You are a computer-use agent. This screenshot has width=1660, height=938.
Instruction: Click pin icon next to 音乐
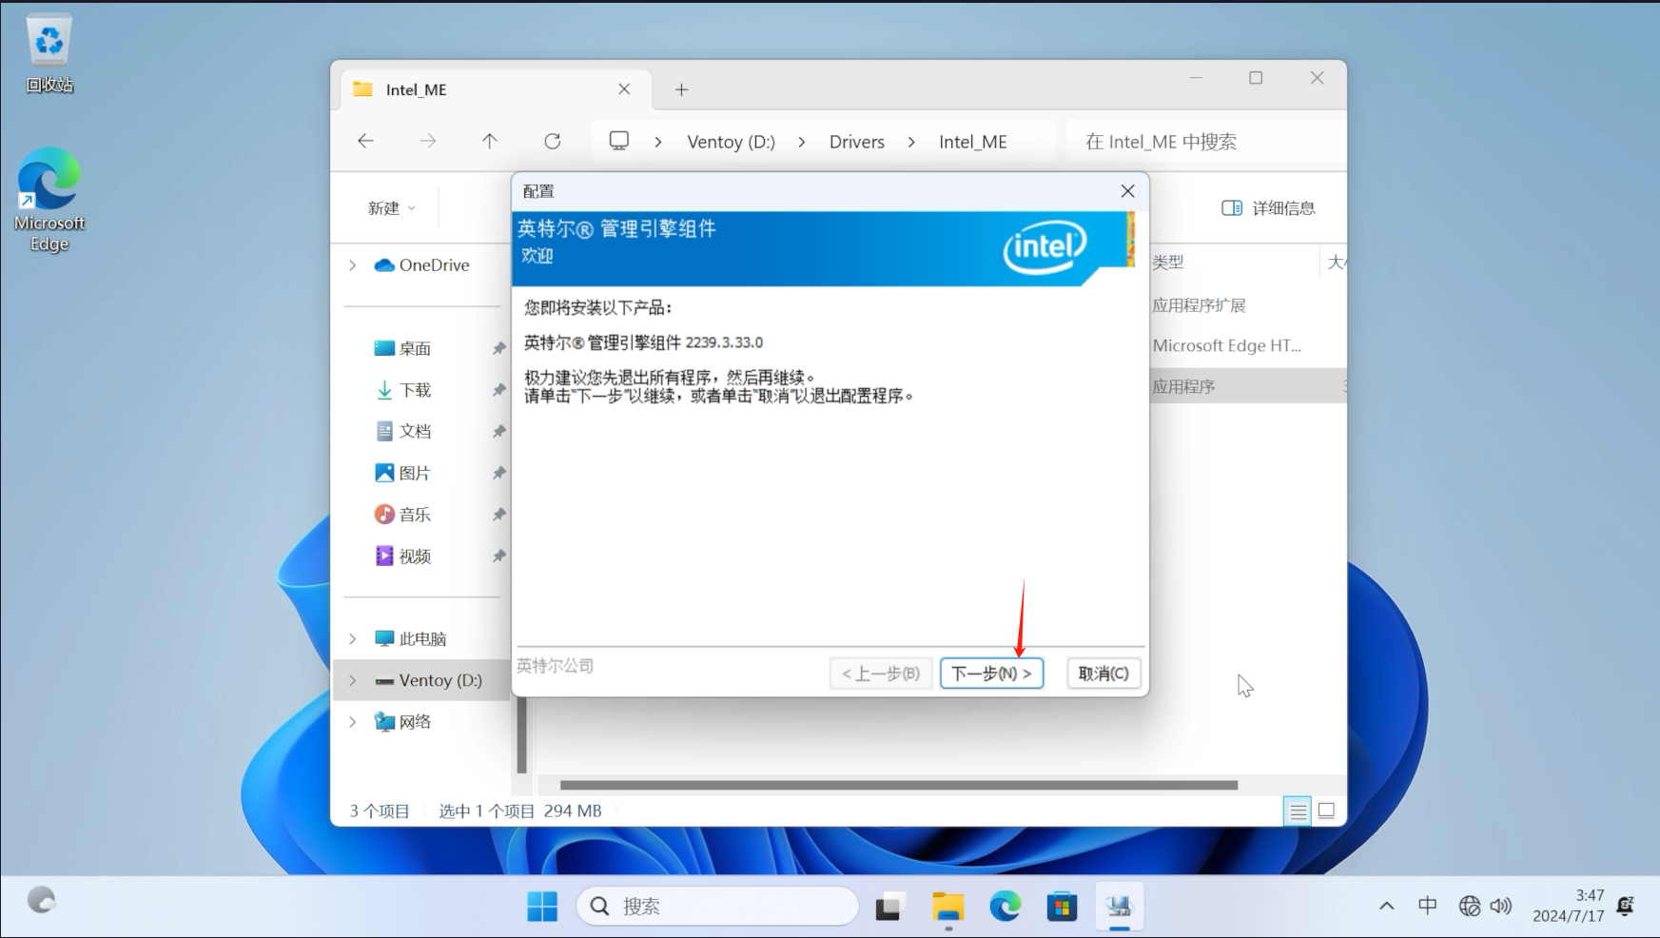(498, 515)
